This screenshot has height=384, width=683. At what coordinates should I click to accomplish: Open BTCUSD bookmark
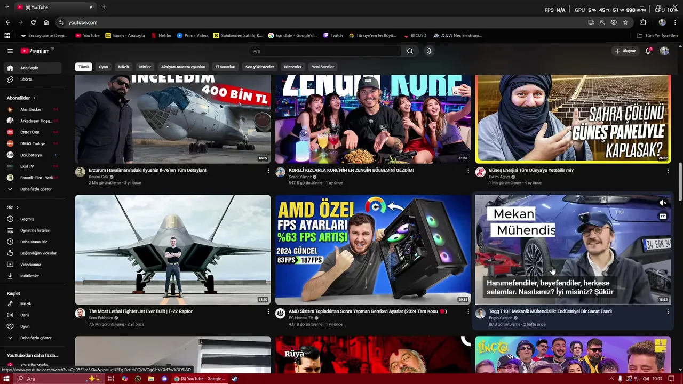click(415, 36)
